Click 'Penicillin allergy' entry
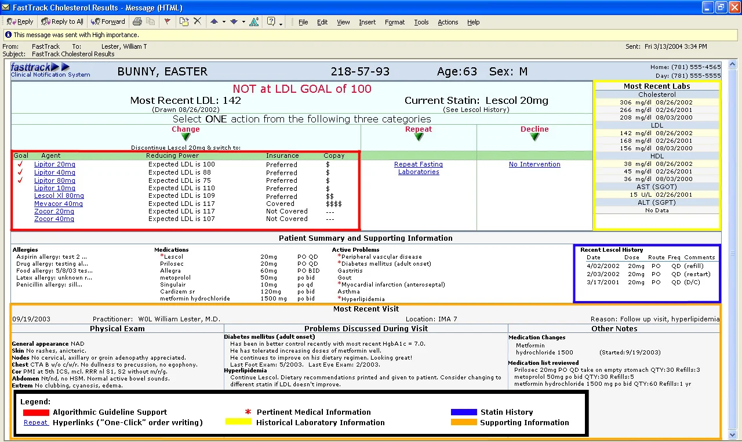This screenshot has height=442, width=742. coord(49,285)
